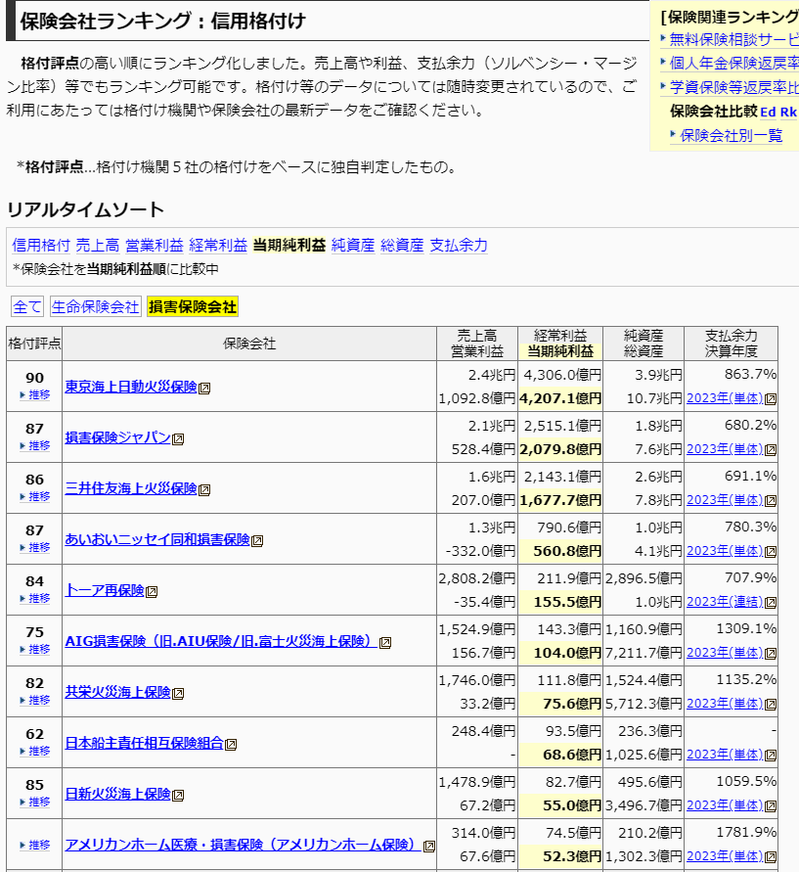This screenshot has width=799, height=872.
Task: Click external icon after 2023年(単体) in 損害保険ジャパン row
Action: click(x=771, y=450)
